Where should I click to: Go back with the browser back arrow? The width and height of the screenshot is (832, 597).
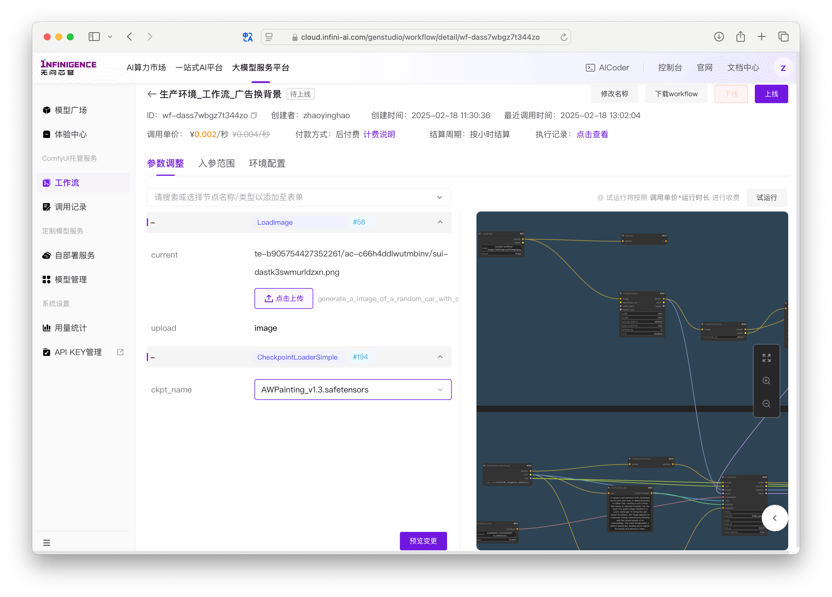click(130, 37)
